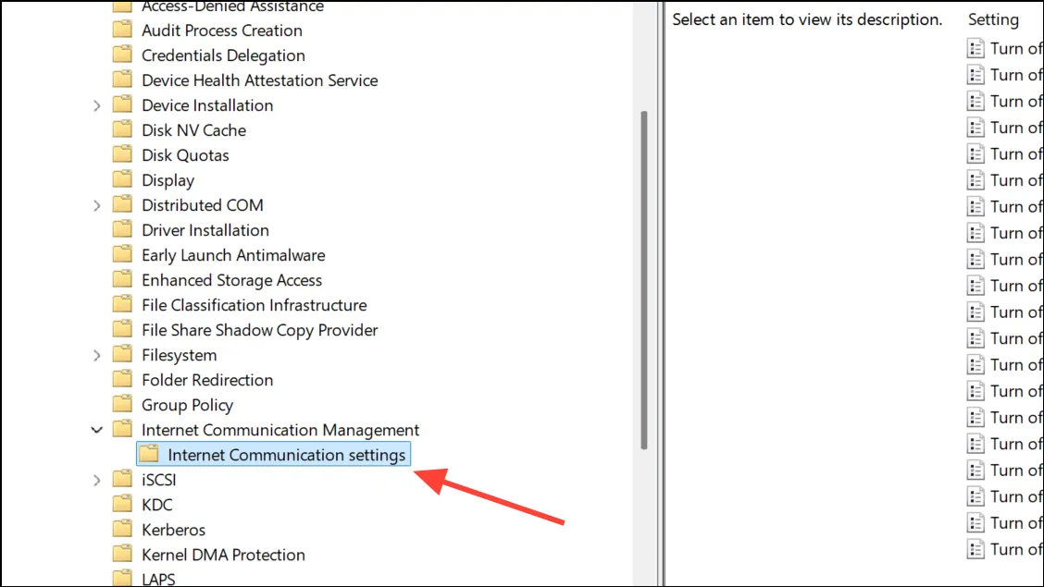This screenshot has width=1044, height=587.
Task: Expand the Device Installation node
Action: (x=96, y=105)
